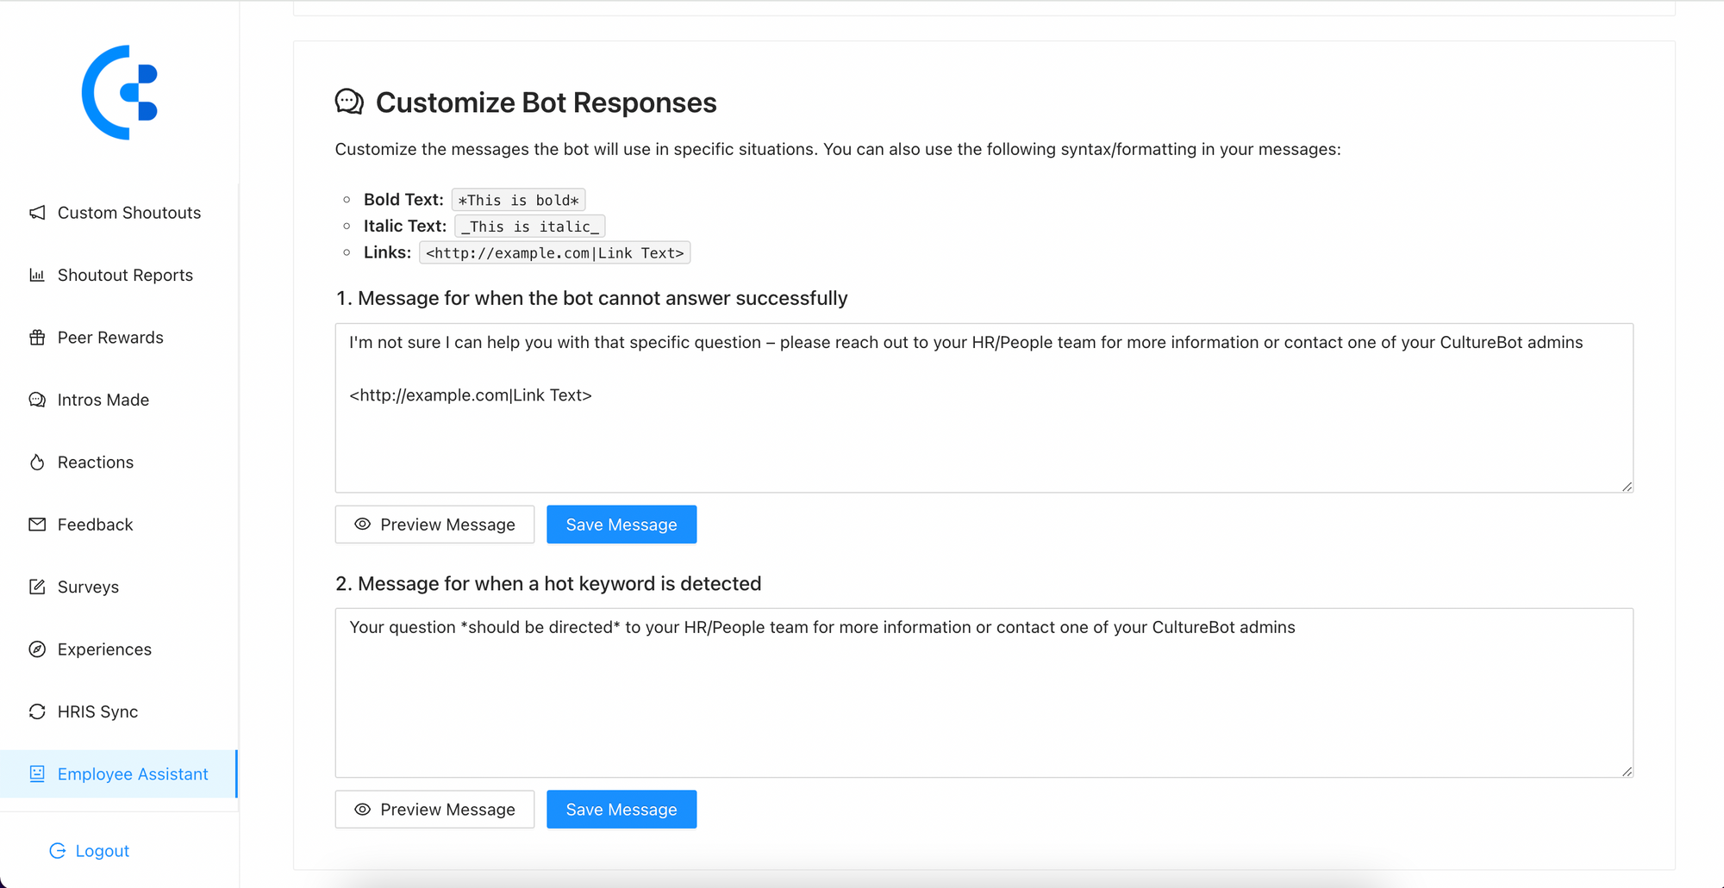Save the hot keyword detected message
This screenshot has width=1724, height=888.
point(621,809)
